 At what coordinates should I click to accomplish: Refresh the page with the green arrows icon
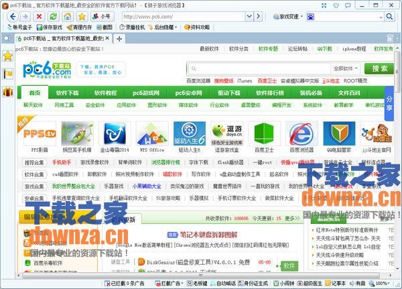(x=53, y=17)
